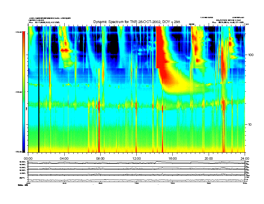
Task: Click the 20:00 label on main time axis
Action: (209, 159)
